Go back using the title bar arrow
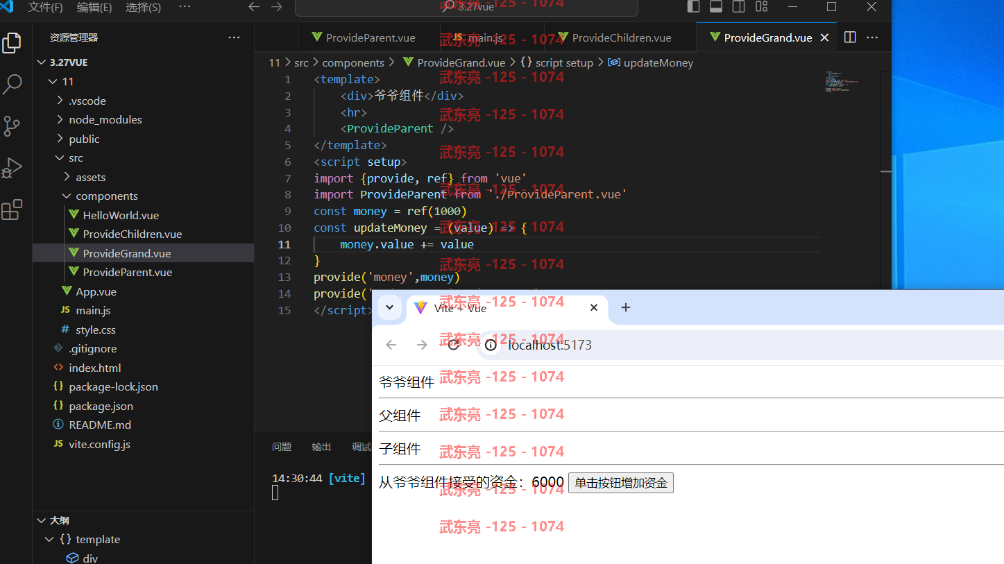 click(254, 7)
